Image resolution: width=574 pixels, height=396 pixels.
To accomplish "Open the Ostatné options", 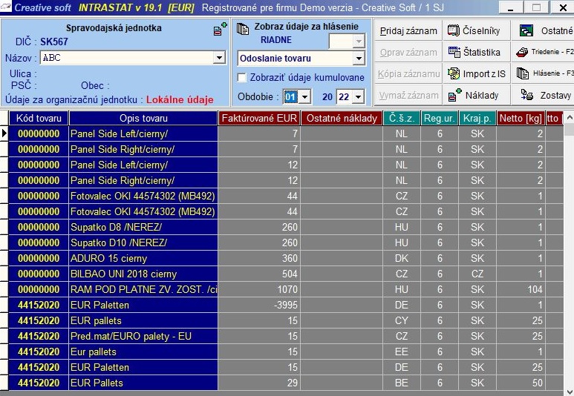I will (x=544, y=31).
